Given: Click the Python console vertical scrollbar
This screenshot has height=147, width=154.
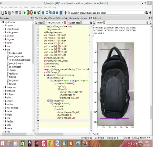Looking at the screenshot, I should click(x=151, y=112).
